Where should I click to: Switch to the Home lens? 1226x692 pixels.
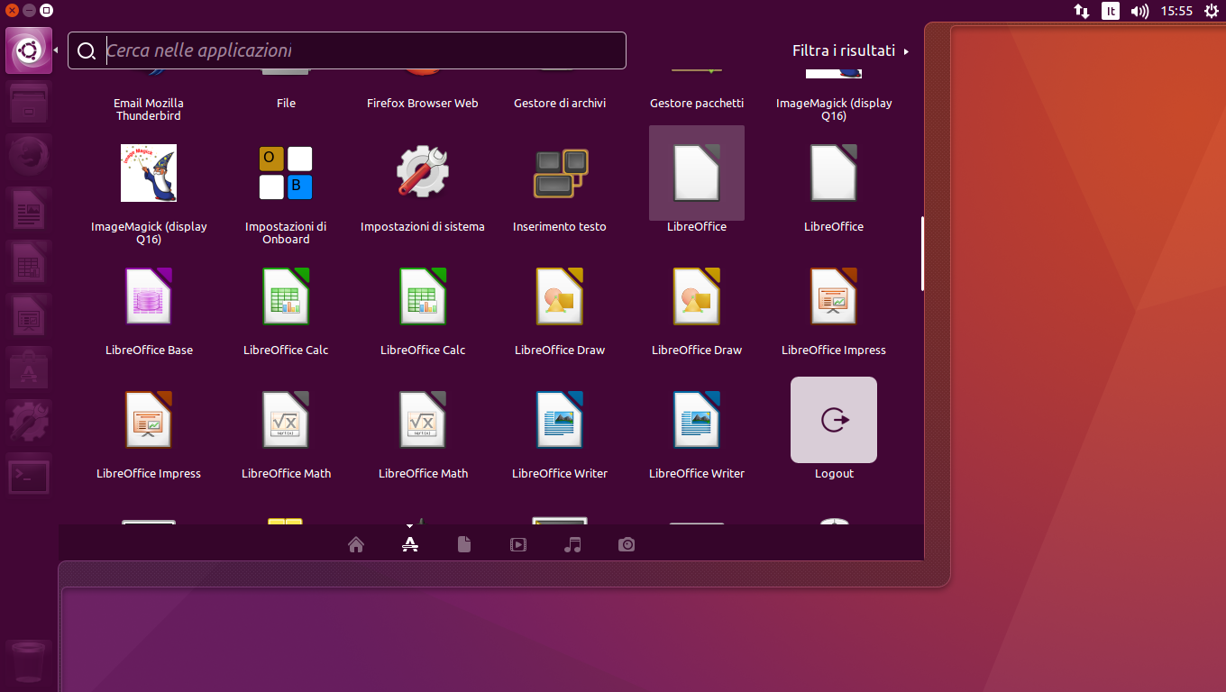tap(356, 544)
